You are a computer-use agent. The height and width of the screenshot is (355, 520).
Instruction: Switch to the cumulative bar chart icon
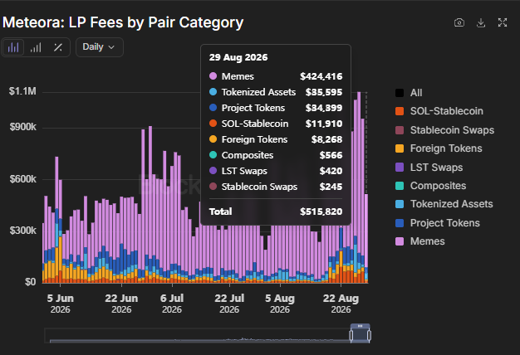36,47
